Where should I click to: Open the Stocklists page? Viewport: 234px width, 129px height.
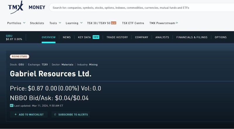pos(37,23)
